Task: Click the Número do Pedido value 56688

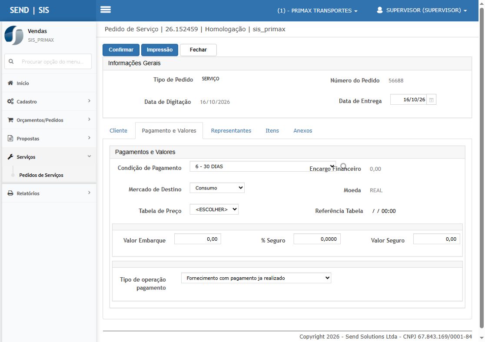Action: pos(396,81)
